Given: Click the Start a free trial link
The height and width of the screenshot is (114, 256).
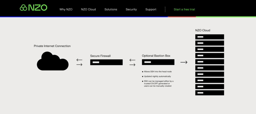Looking at the screenshot, I should click(x=184, y=9).
